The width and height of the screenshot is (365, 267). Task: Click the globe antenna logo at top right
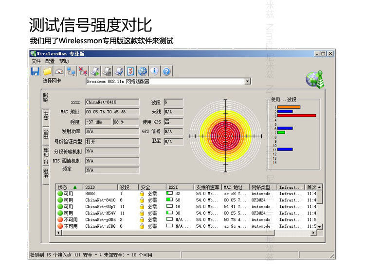tap(315, 80)
